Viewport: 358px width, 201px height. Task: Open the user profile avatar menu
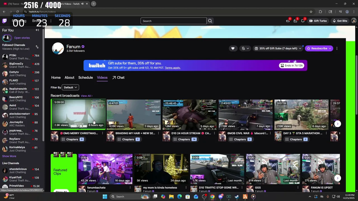click(354, 21)
